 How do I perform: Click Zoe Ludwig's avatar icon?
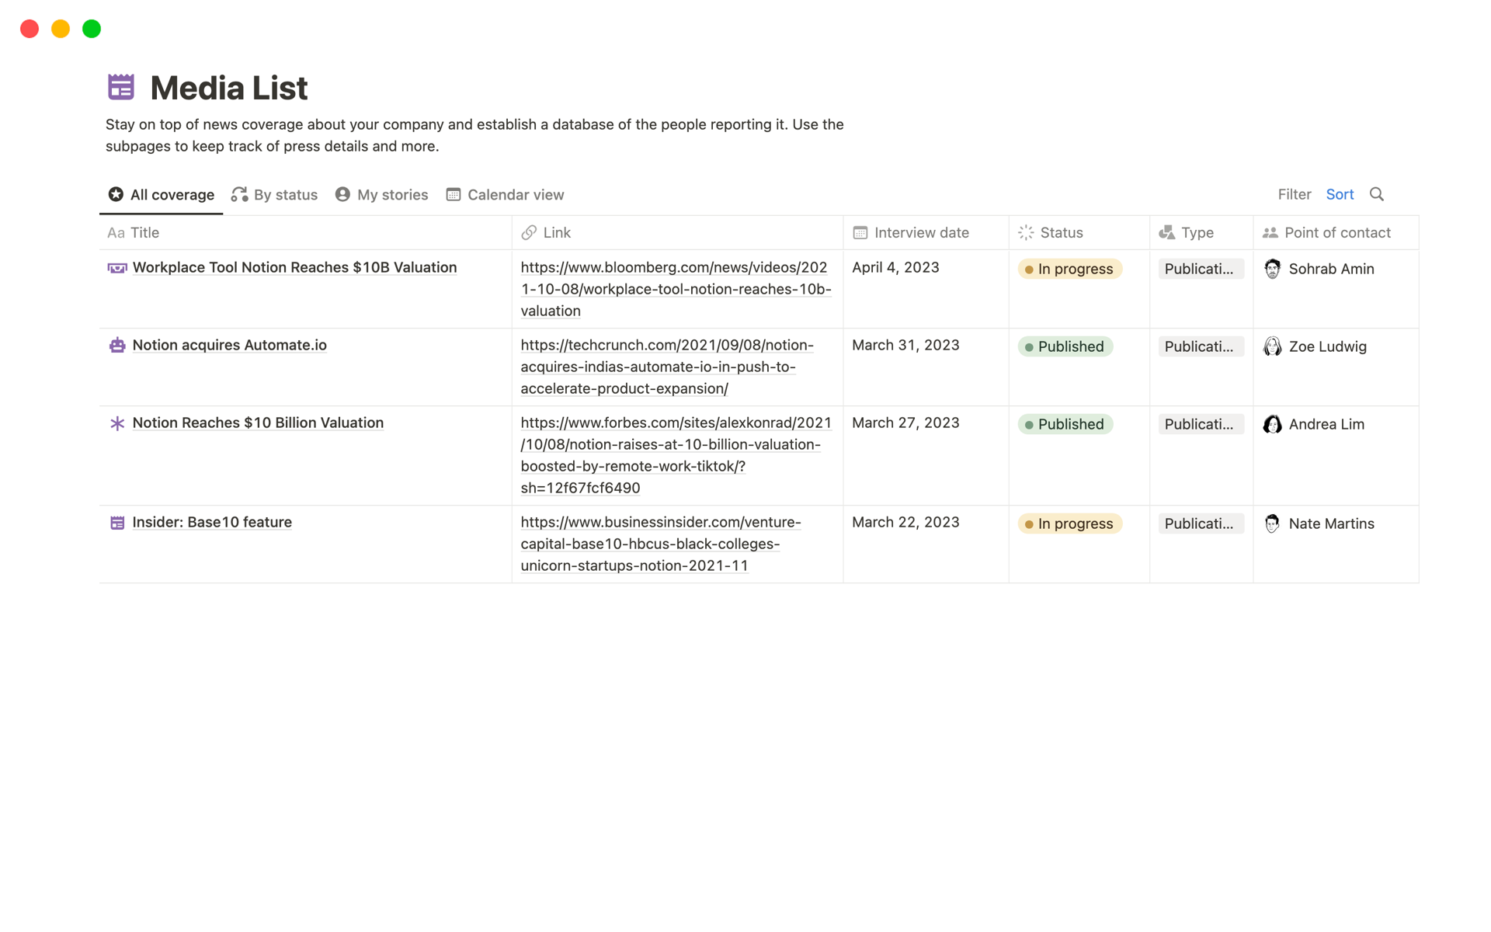pos(1272,346)
